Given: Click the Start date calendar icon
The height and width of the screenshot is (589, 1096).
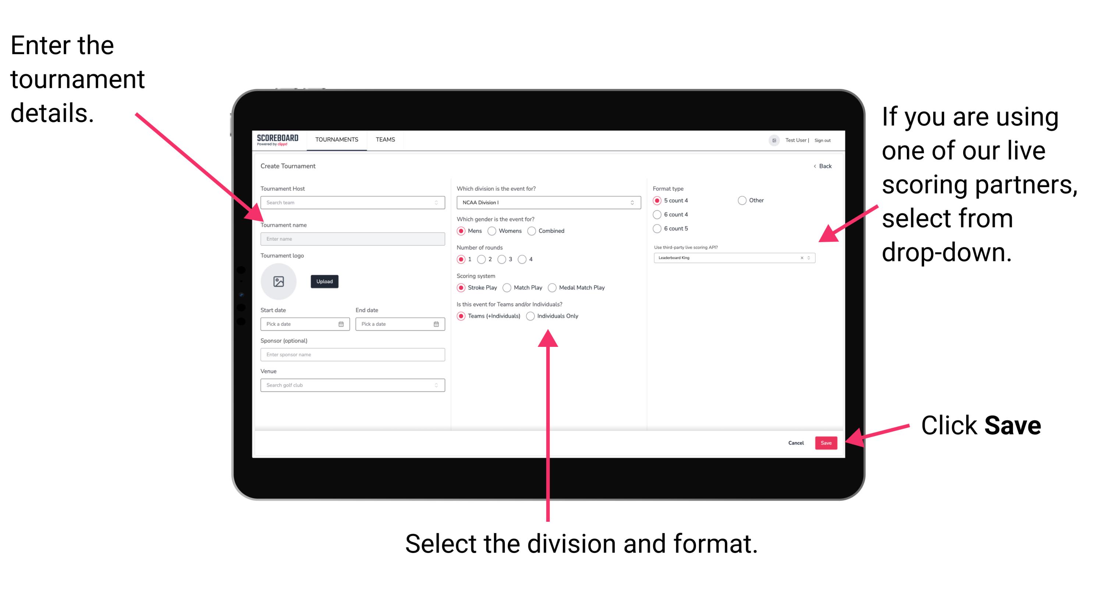Looking at the screenshot, I should 341,324.
